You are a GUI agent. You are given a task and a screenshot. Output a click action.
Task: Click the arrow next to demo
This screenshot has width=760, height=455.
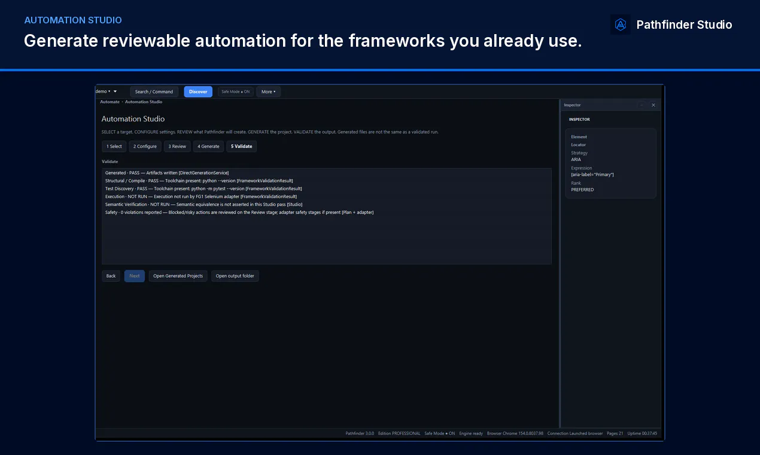pyautogui.click(x=115, y=92)
